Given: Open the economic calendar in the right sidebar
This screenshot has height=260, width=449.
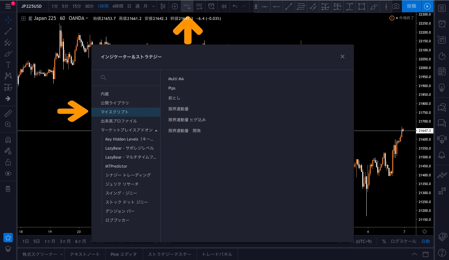Looking at the screenshot, I should pyautogui.click(x=442, y=71).
